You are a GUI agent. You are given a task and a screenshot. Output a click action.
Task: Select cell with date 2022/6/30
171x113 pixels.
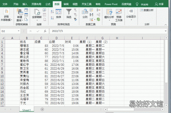click(56, 65)
